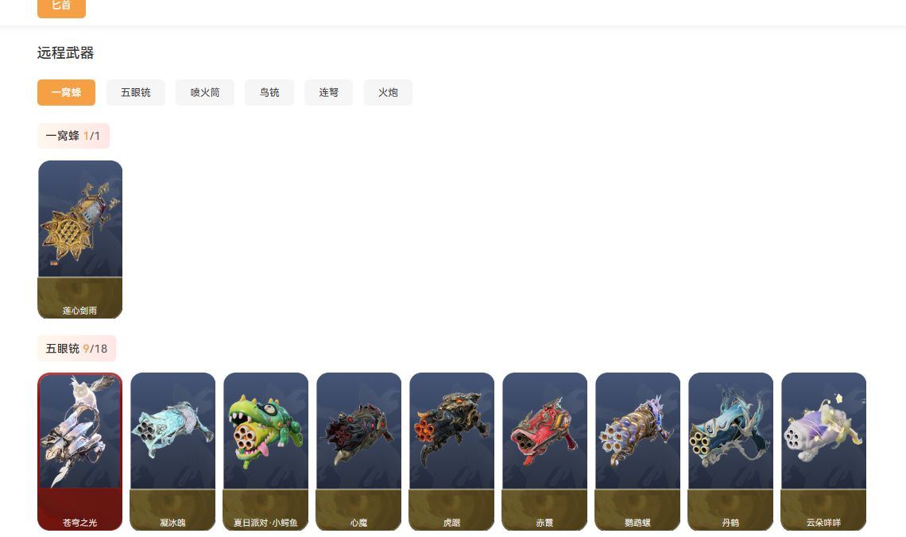The image size is (906, 537).
Task: Select the 云朵咩咩 sheep skin card
Action: (x=824, y=451)
